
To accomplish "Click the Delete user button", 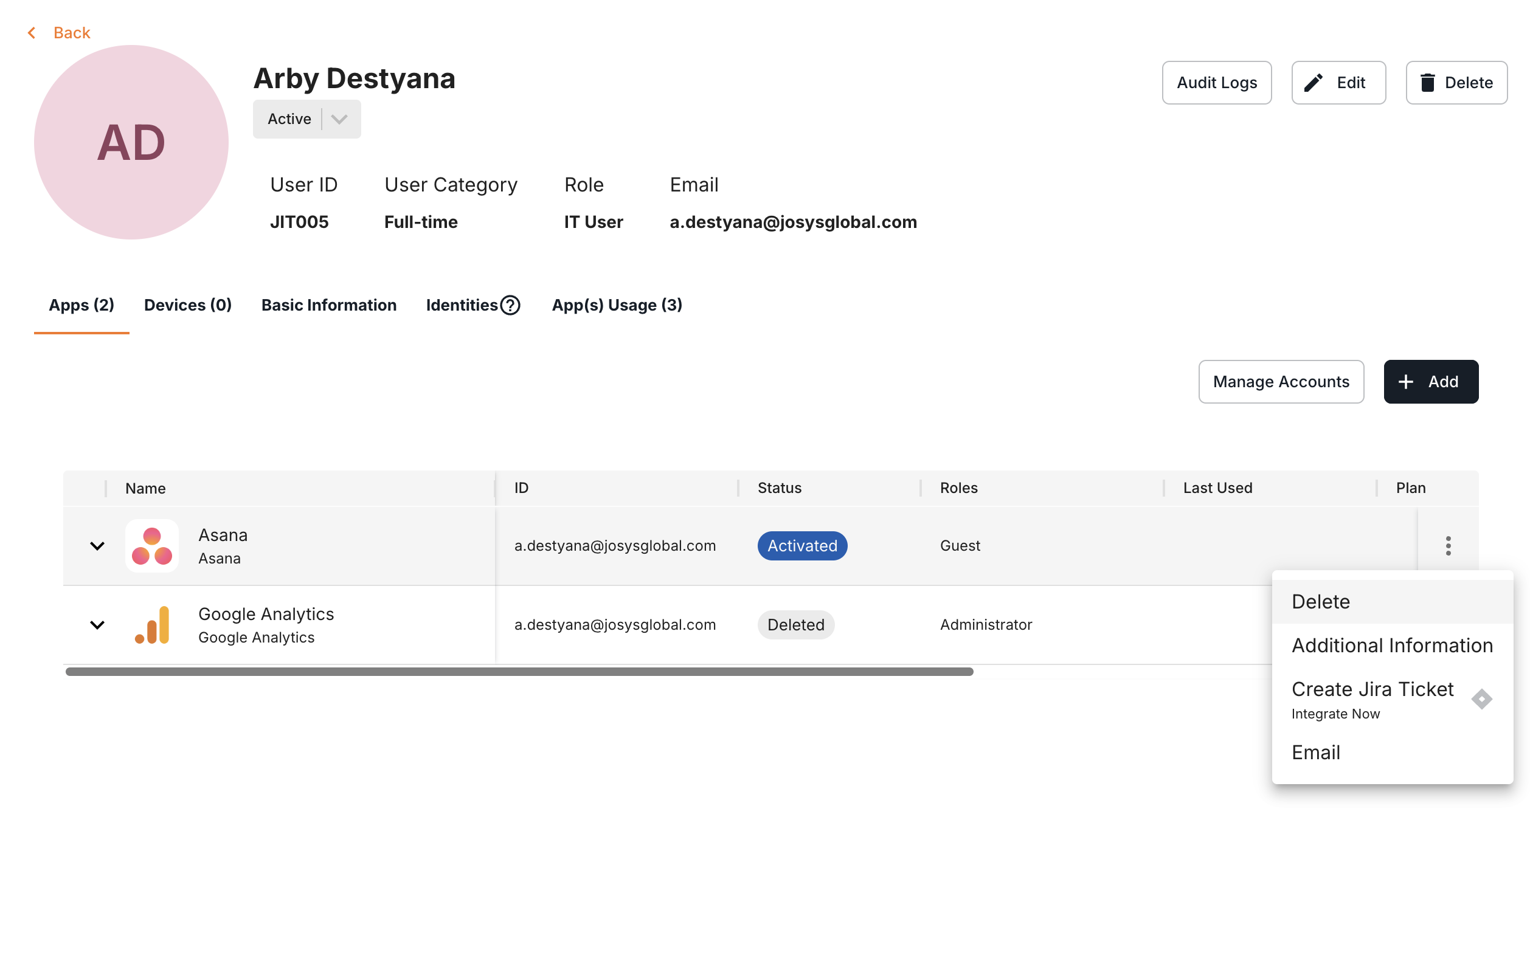I will [1456, 83].
